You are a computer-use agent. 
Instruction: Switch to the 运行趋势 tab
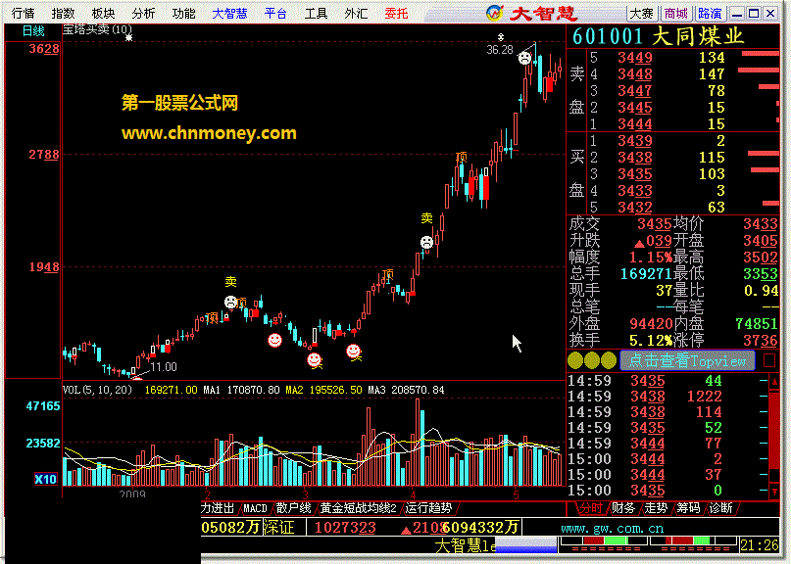pos(428,508)
